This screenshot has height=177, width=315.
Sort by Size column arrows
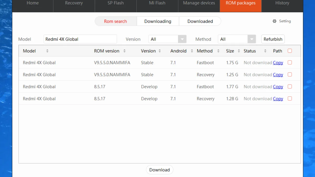239,51
